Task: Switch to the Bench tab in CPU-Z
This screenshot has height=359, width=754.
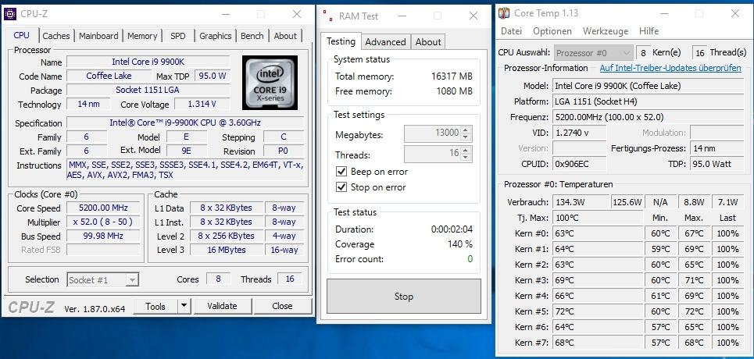Action: 252,36
